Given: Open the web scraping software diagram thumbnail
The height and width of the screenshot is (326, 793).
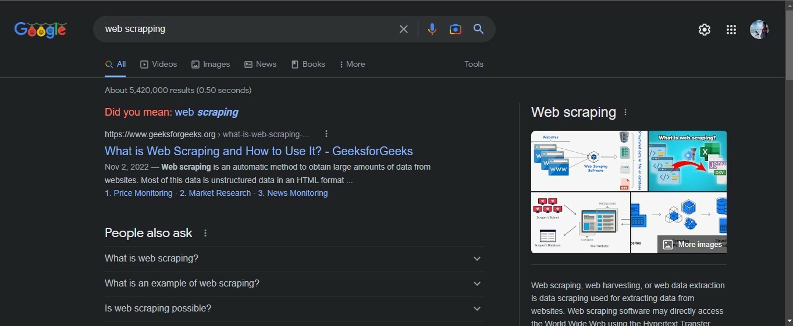Looking at the screenshot, I should tap(589, 161).
